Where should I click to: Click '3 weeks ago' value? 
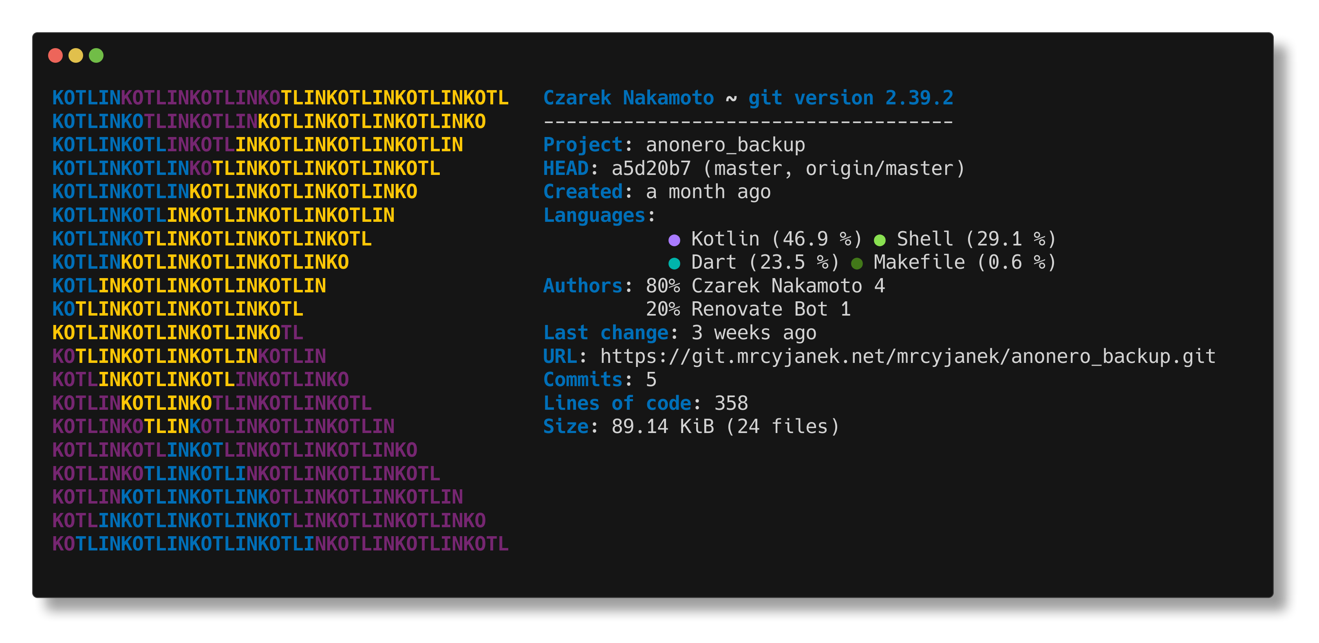pos(754,333)
